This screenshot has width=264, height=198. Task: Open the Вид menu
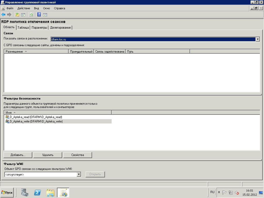pyautogui.click(x=36, y=8)
